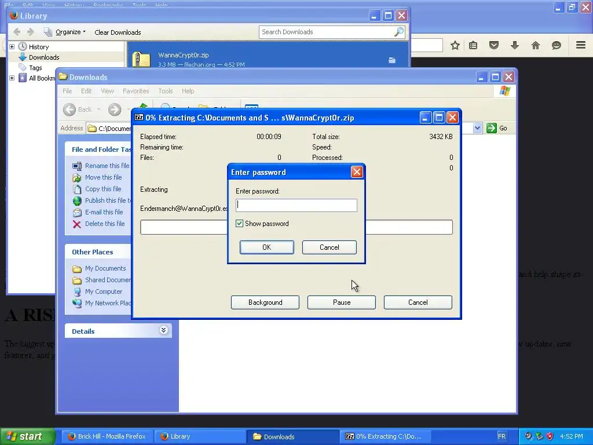
Task: Open My Documents in Other Places
Action: (x=105, y=268)
